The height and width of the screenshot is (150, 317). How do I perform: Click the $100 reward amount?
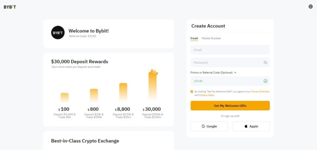click(64, 109)
